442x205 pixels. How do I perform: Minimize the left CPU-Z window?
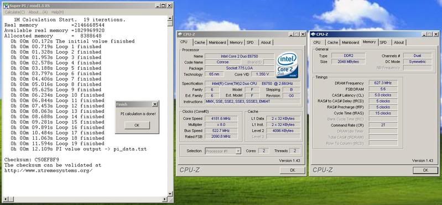click(x=291, y=34)
